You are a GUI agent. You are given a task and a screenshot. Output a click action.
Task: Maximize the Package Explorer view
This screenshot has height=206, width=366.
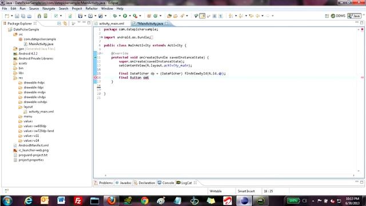[x=89, y=23]
